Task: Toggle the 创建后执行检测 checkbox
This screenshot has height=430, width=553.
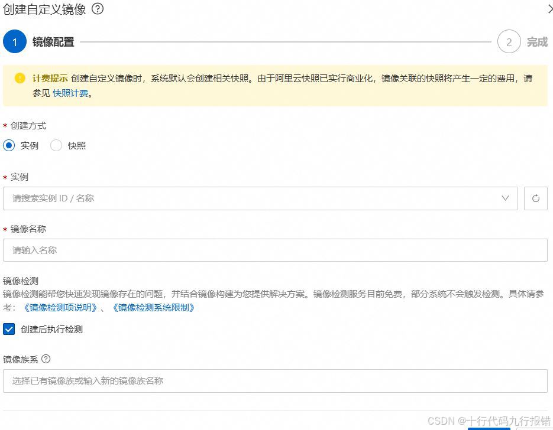Action: pos(9,329)
